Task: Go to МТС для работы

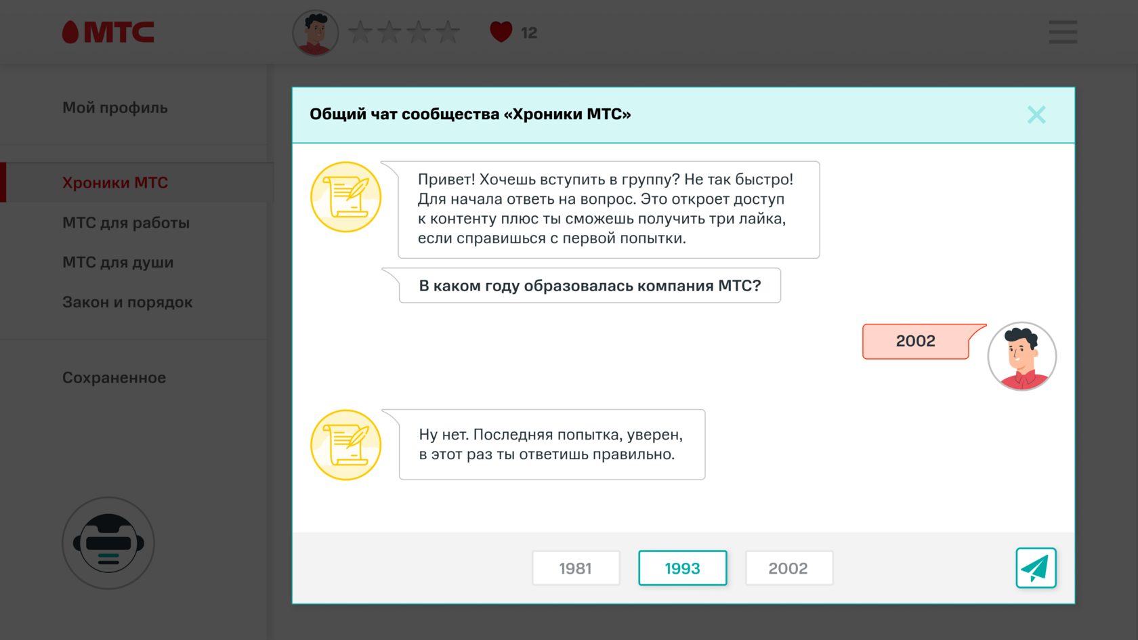Action: pos(126,223)
